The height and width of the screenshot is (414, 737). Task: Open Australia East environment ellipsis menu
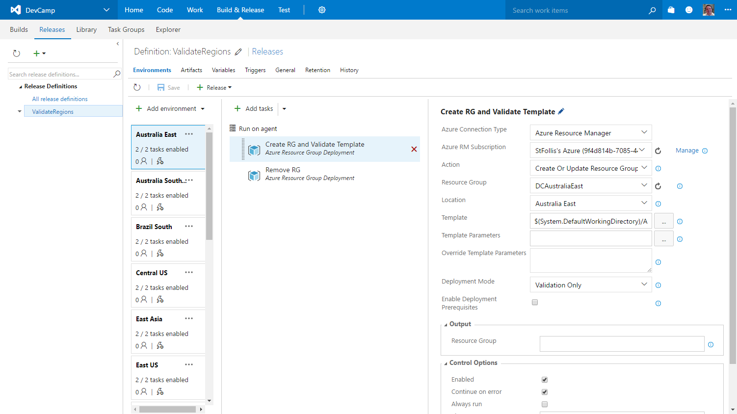(189, 134)
